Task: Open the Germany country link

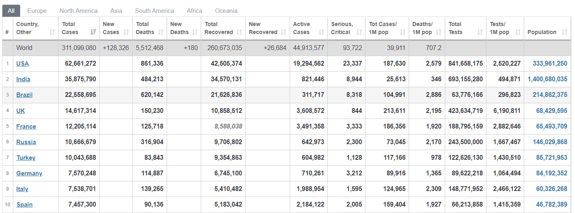Action: [29, 173]
